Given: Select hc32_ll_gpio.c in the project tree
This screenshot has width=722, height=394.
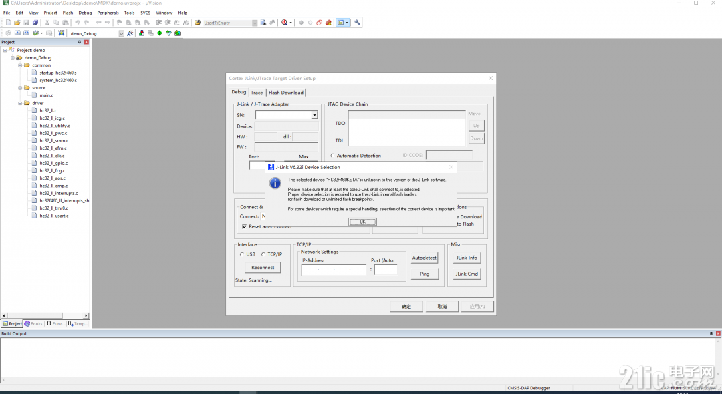Looking at the screenshot, I should pyautogui.click(x=53, y=163).
